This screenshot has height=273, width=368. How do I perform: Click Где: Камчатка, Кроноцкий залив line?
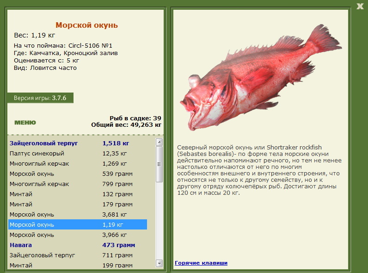click(66, 53)
